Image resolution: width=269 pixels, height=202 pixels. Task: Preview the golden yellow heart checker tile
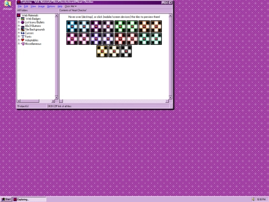point(102,51)
